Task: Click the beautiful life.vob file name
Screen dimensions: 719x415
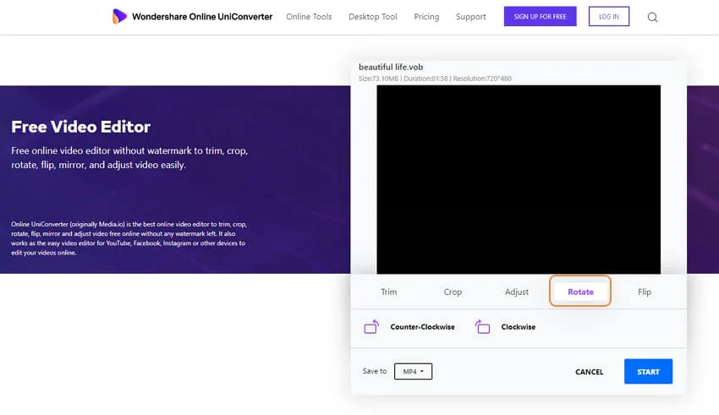Action: 391,67
